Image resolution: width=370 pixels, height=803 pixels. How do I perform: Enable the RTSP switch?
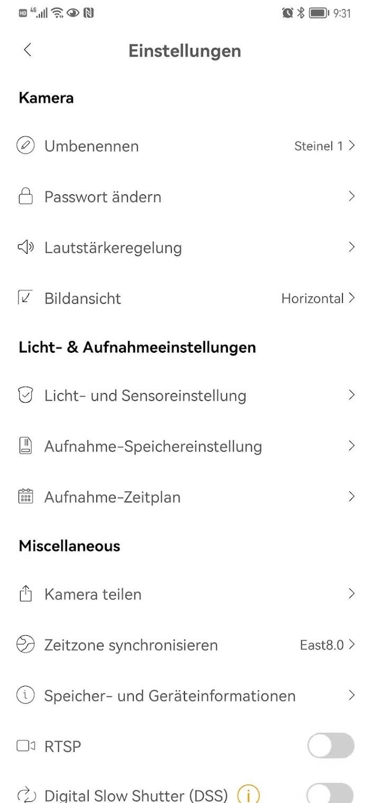331,746
